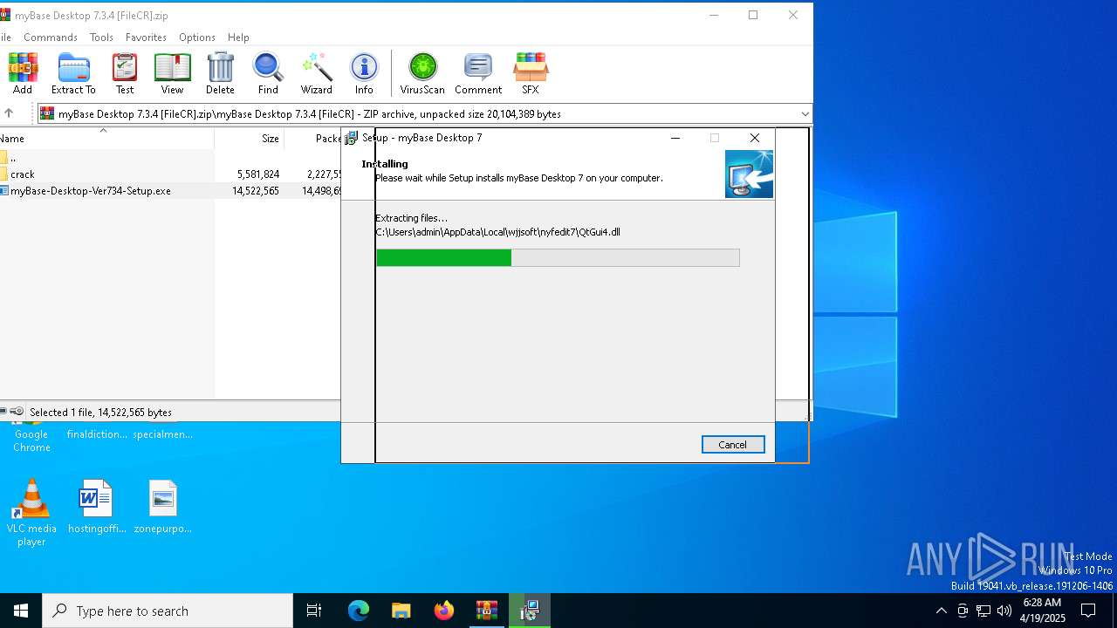Open hostingoffi Word document on desktop
This screenshot has width=1117, height=628.
click(x=96, y=507)
